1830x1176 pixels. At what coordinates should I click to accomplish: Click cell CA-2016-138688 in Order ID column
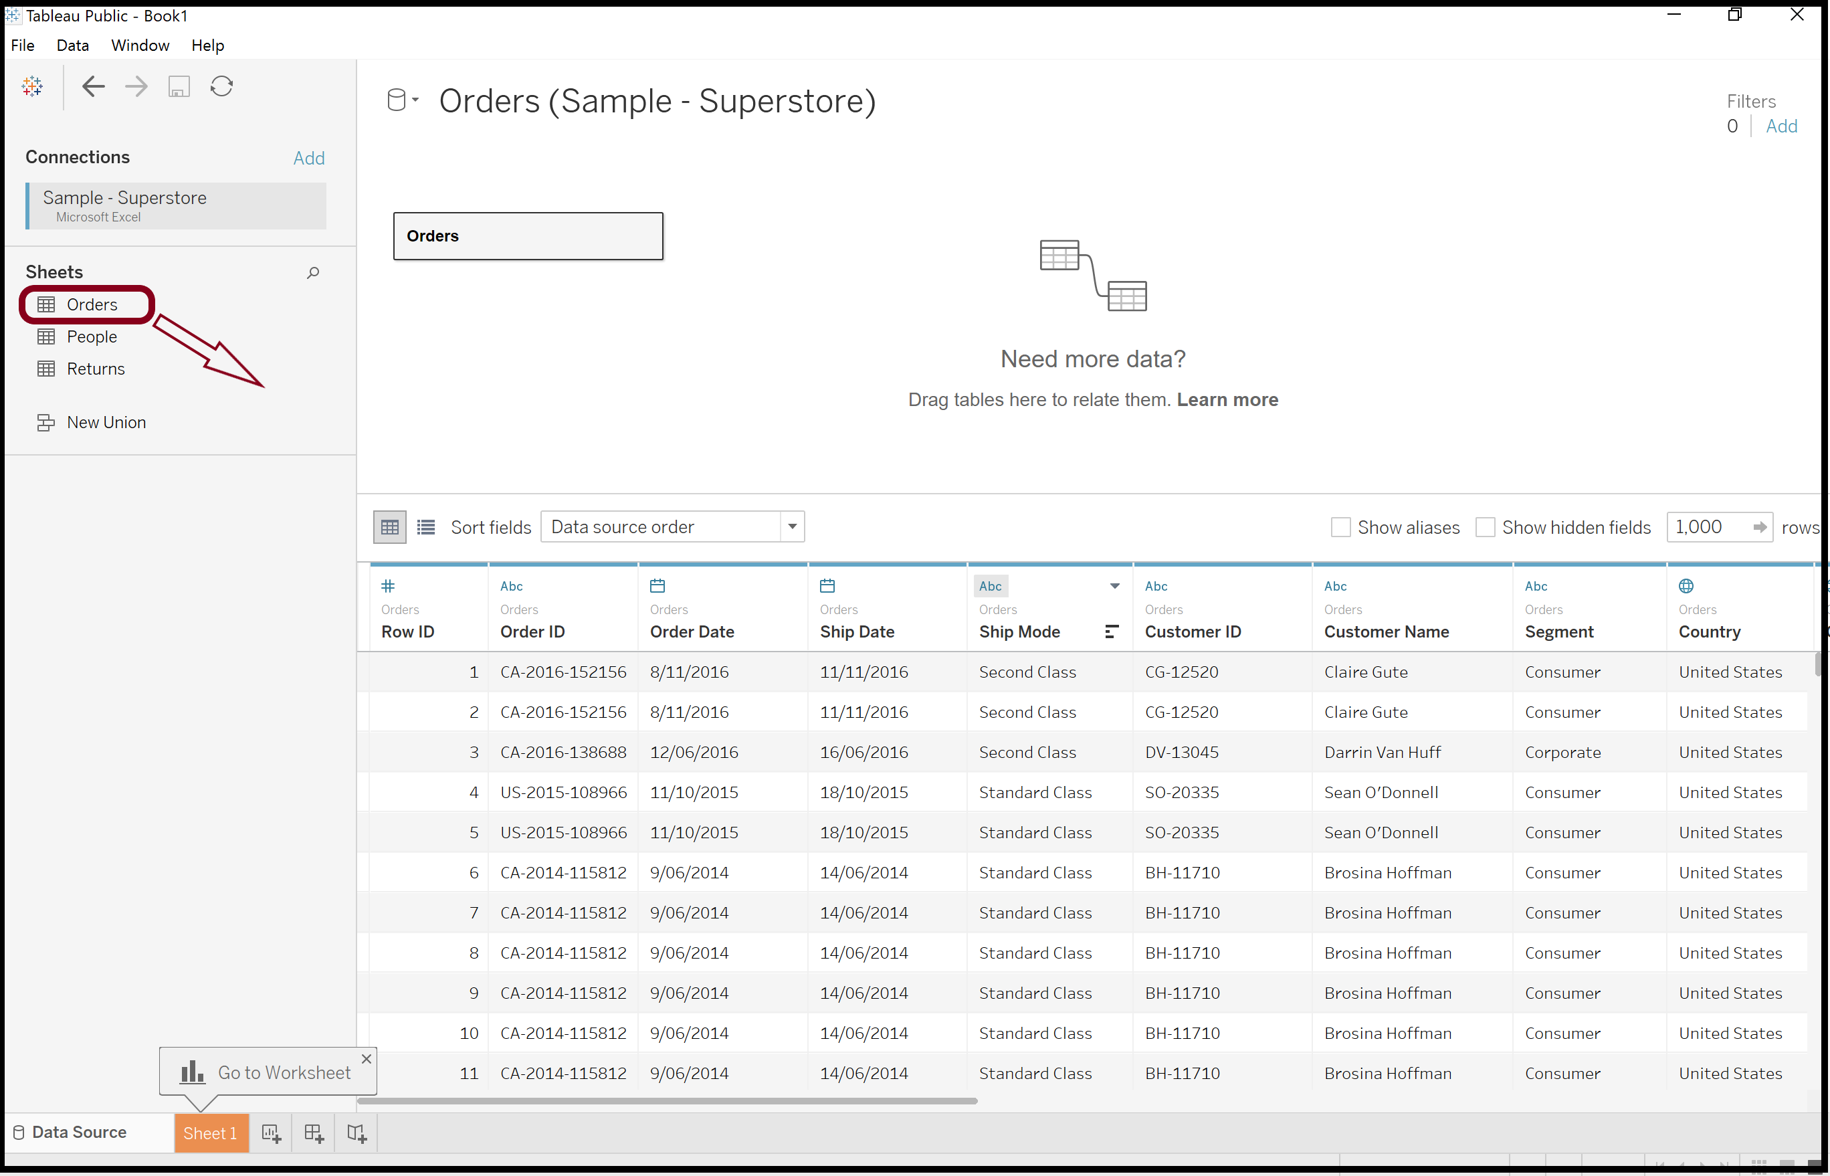coord(563,752)
